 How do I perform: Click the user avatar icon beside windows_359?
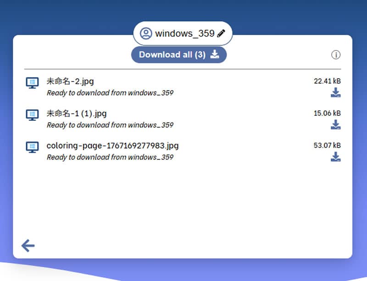point(146,33)
